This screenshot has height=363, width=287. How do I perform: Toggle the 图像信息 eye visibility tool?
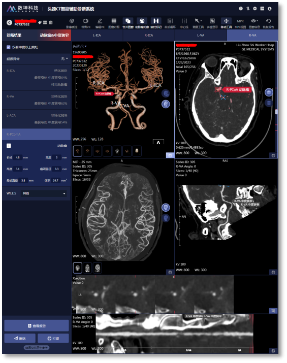[254, 23]
